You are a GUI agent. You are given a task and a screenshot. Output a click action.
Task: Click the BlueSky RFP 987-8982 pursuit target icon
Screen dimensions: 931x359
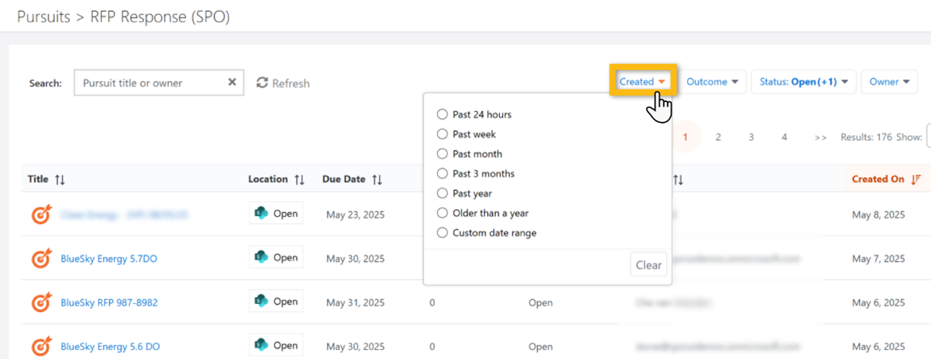(x=42, y=302)
